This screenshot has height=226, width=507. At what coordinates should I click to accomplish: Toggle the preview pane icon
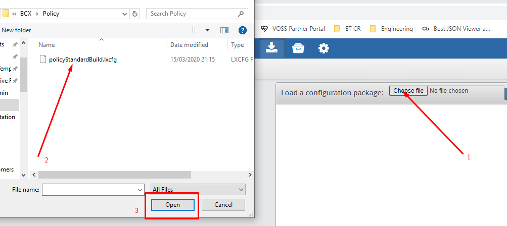click(224, 30)
